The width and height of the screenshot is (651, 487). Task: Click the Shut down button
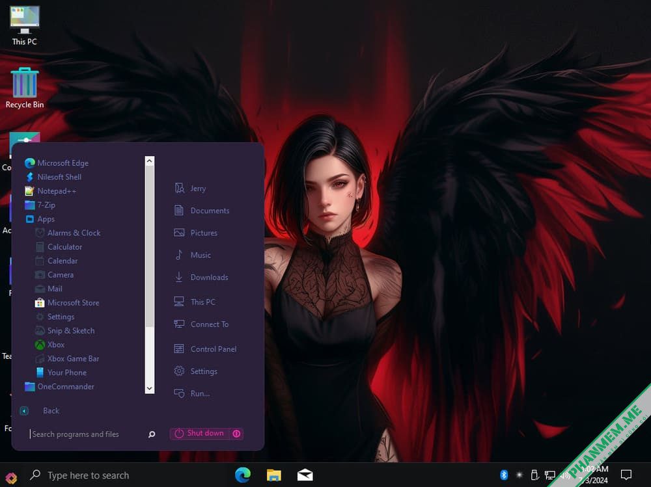200,434
